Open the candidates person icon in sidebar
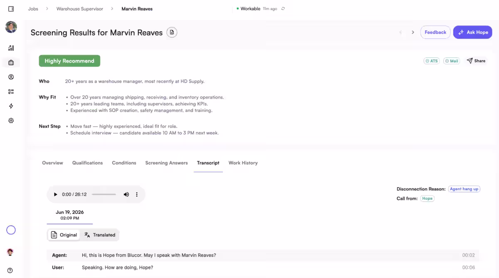Viewport: 499px width, 278px height. (x=11, y=77)
